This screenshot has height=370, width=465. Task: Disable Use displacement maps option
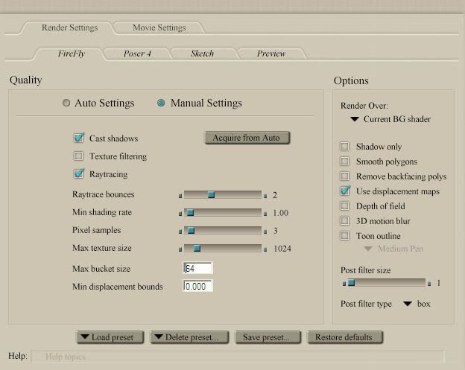[x=344, y=191]
